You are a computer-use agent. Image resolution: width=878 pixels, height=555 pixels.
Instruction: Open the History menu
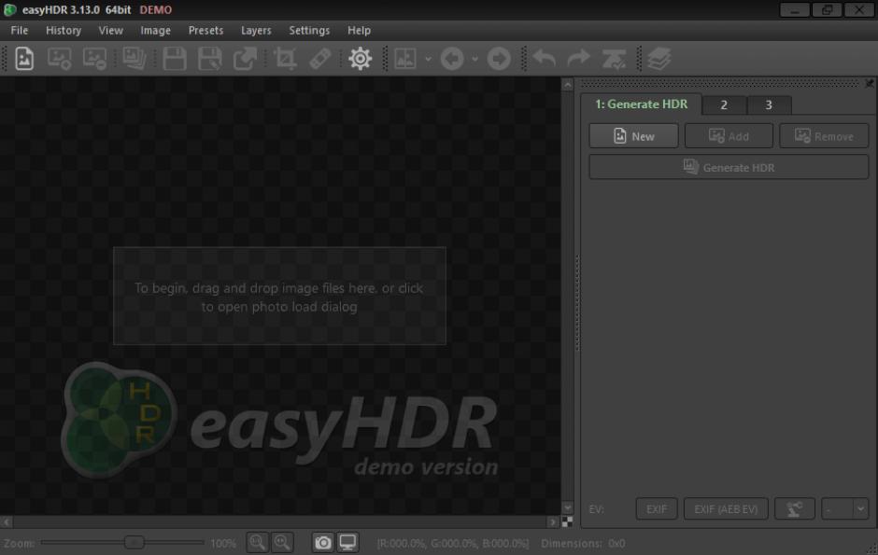(x=64, y=30)
